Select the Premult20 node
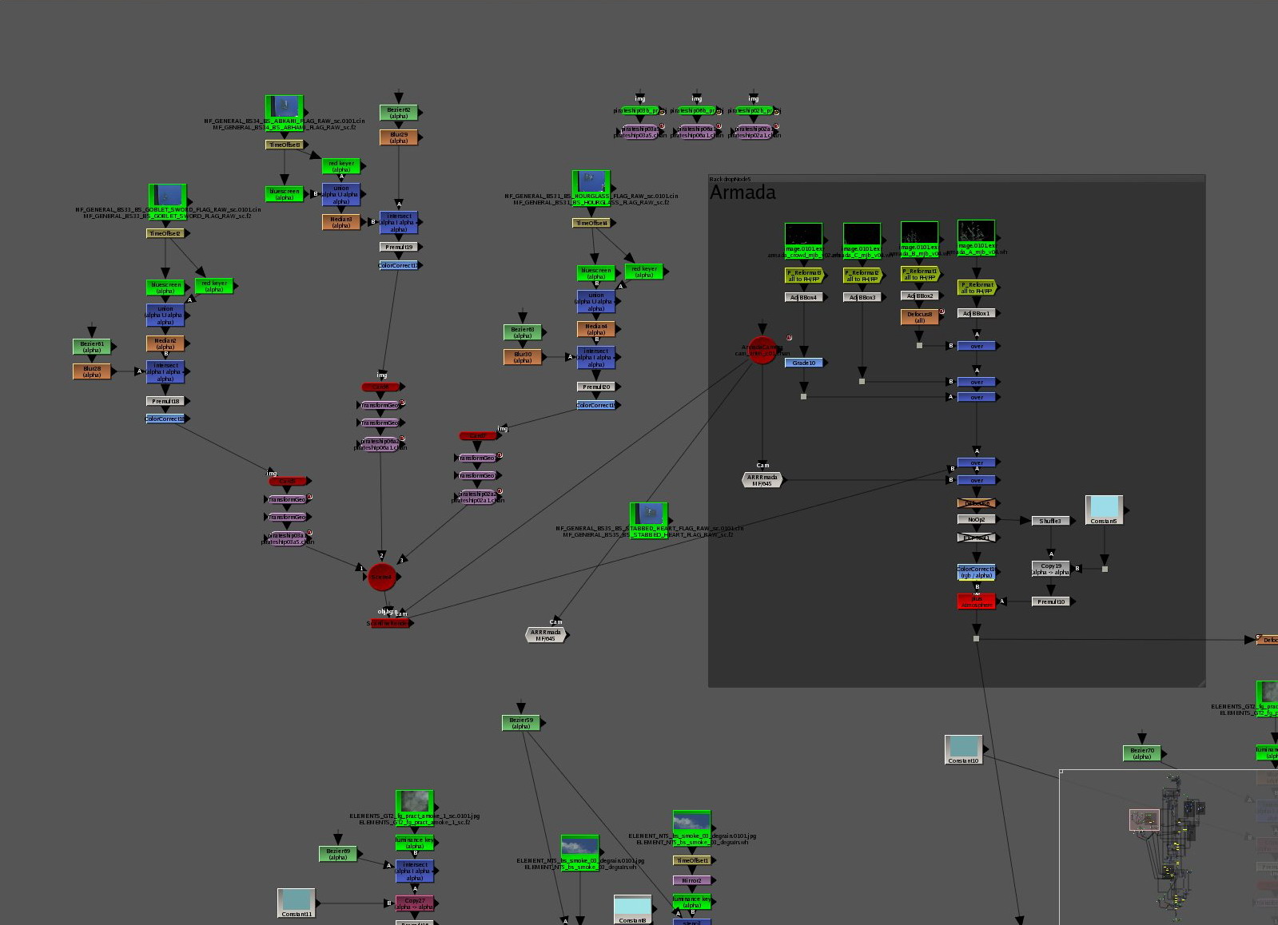1278x925 pixels. (596, 387)
